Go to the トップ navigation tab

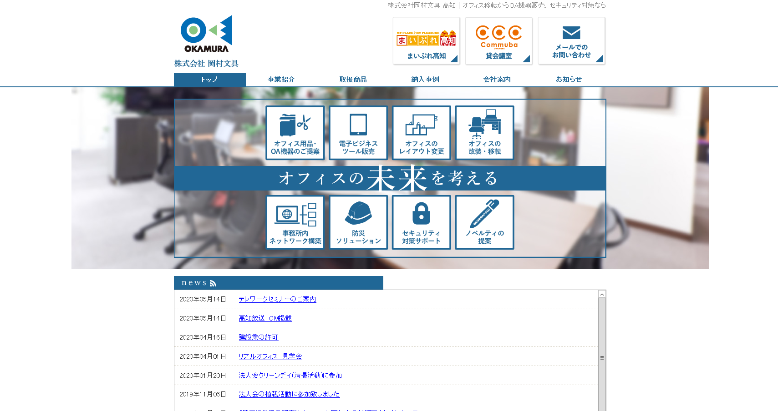[x=209, y=80]
